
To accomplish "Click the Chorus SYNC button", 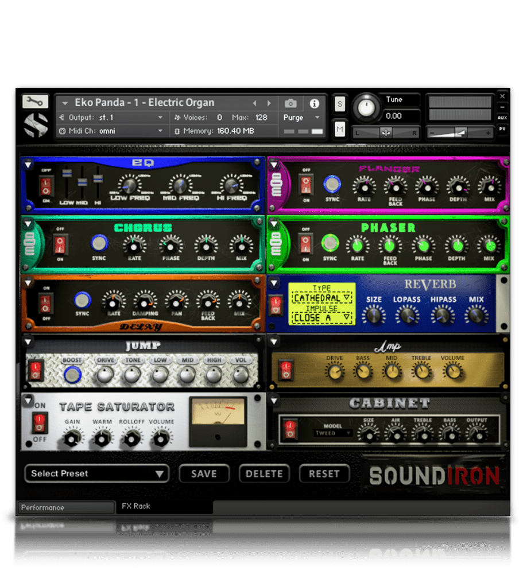I will tap(99, 242).
